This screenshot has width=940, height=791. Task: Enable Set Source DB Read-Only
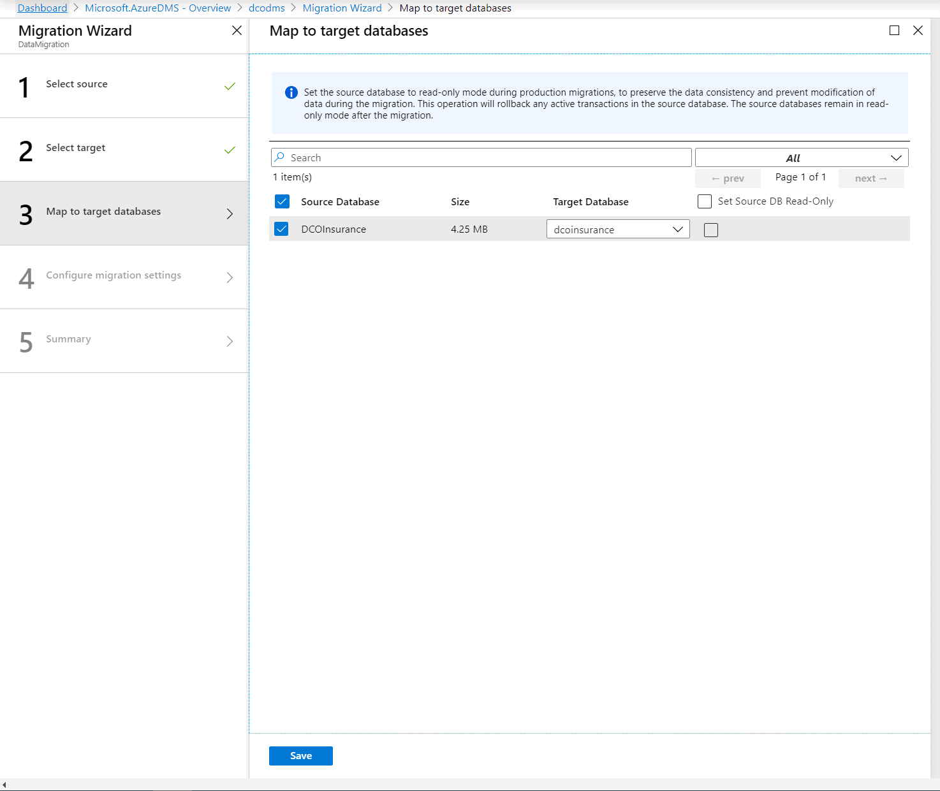[x=704, y=201]
